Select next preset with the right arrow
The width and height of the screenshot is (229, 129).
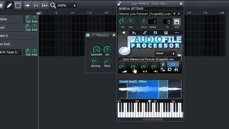click(179, 14)
